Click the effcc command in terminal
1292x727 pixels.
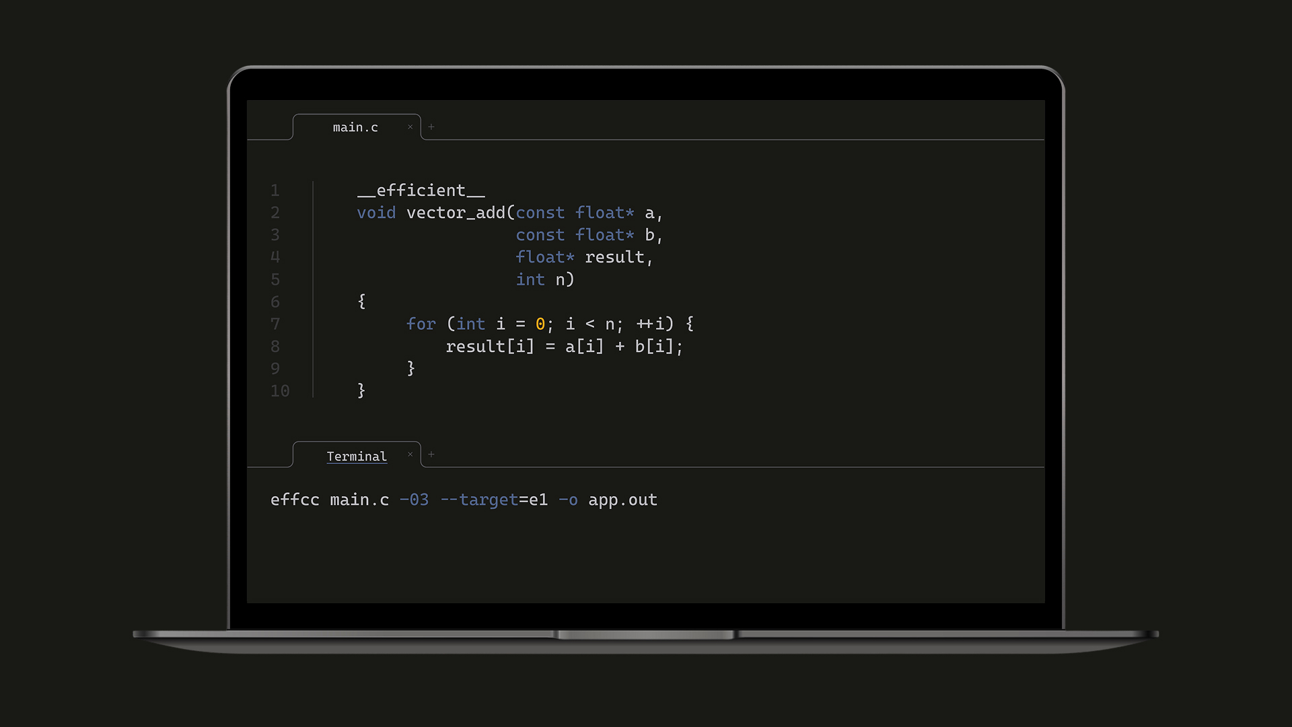[295, 500]
